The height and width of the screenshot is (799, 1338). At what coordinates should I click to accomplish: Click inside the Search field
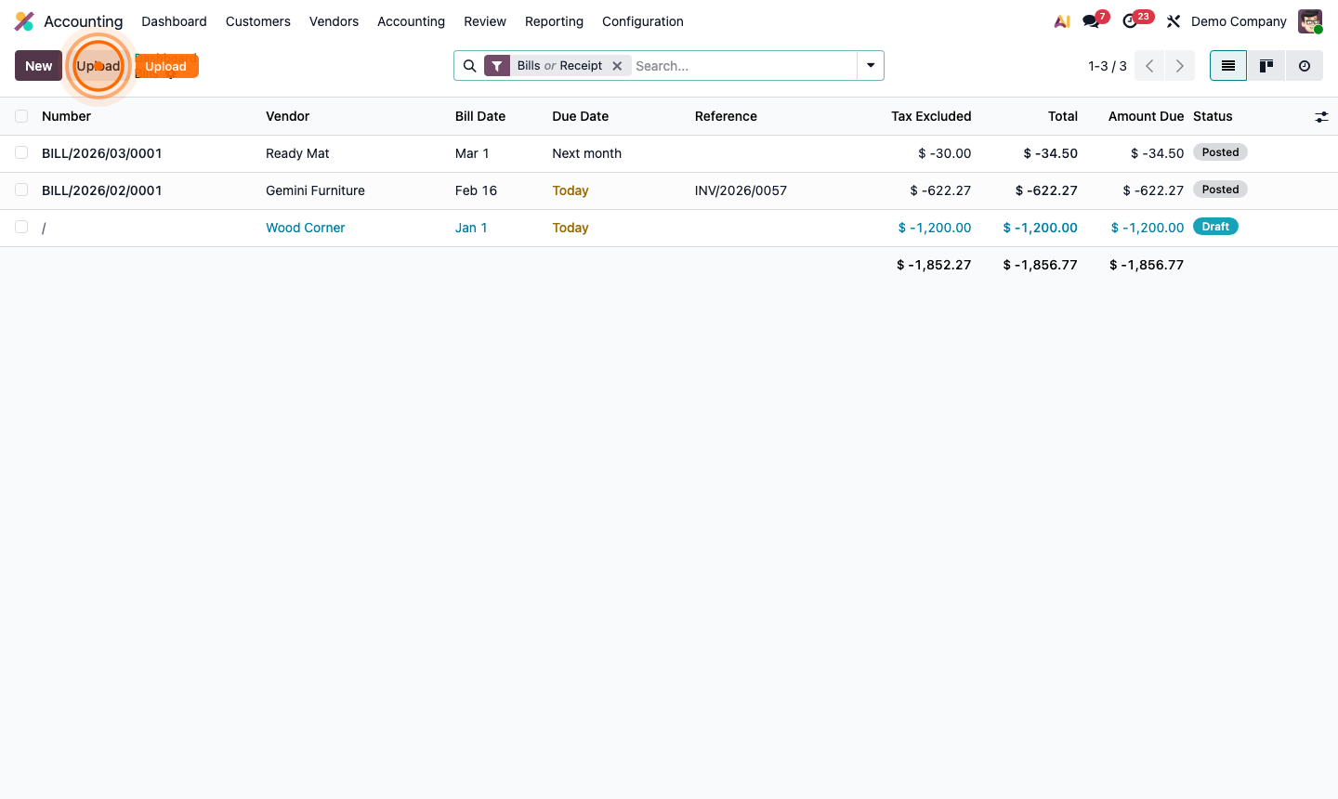pyautogui.click(x=734, y=65)
